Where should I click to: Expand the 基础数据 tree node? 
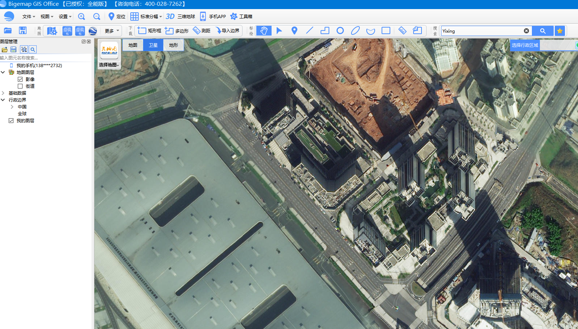[x=3, y=93]
